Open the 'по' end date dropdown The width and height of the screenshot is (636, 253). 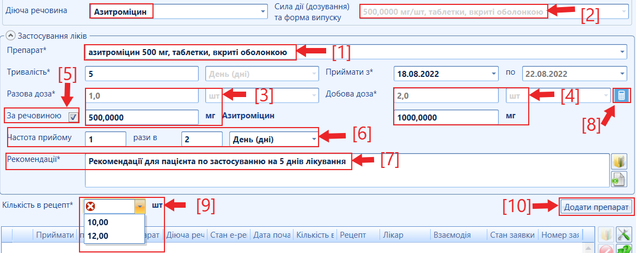pos(622,74)
